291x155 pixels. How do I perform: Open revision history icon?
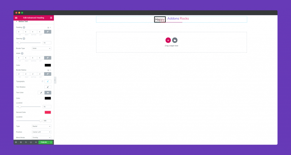point(26,142)
